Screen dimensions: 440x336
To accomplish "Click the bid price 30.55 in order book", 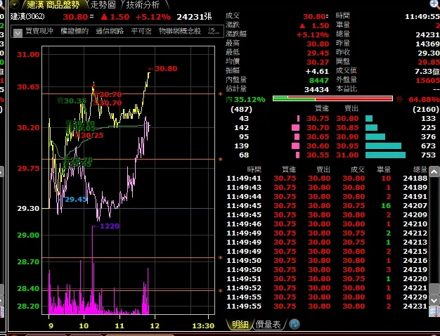I will tap(318, 155).
